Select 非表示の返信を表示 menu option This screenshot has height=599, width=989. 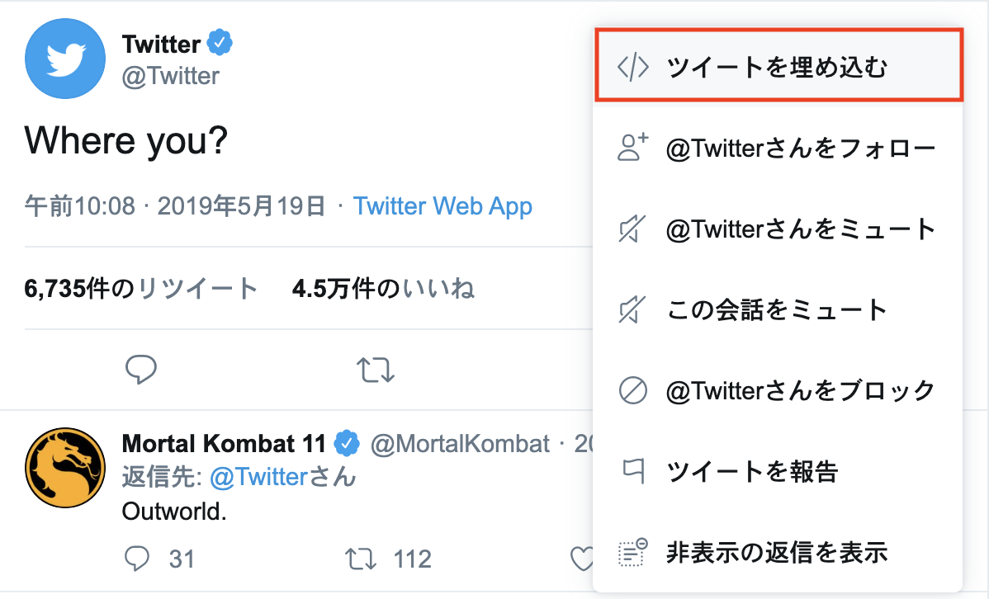pyautogui.click(x=778, y=552)
